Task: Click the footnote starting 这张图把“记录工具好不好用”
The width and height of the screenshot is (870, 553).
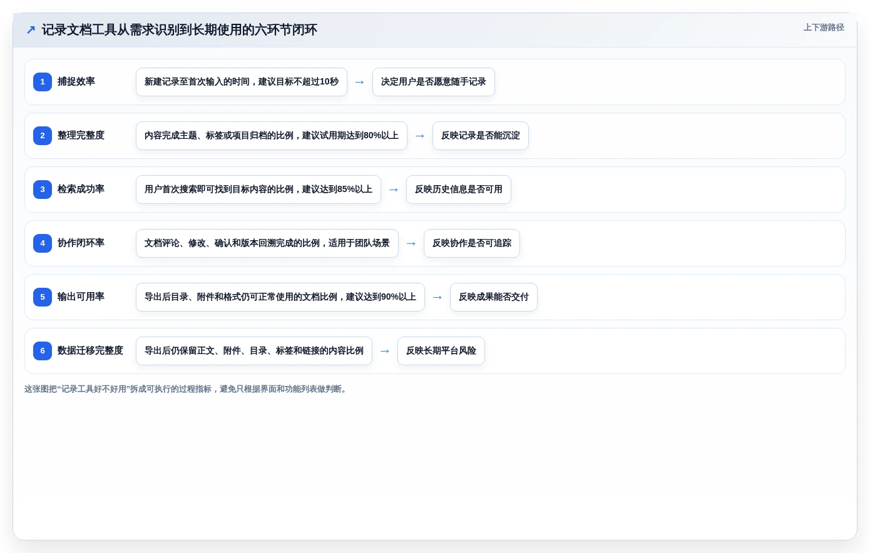Action: [185, 389]
